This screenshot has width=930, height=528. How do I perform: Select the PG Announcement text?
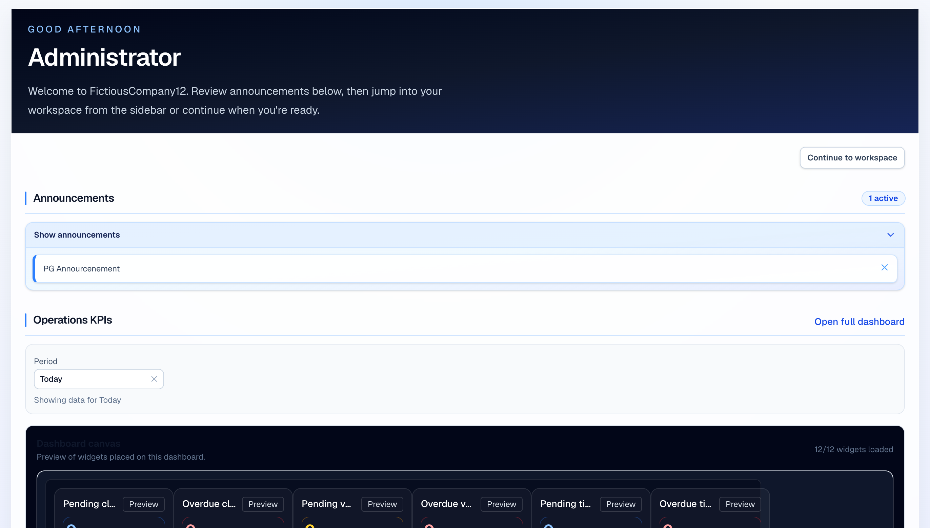pos(81,269)
